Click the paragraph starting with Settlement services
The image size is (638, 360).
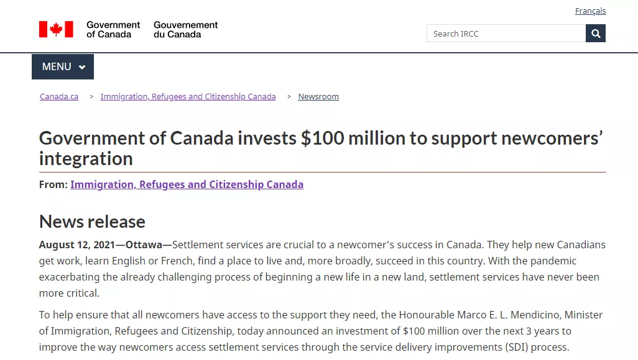322,269
